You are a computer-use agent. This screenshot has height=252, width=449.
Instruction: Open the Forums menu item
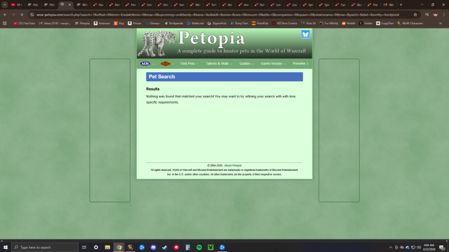(300, 64)
